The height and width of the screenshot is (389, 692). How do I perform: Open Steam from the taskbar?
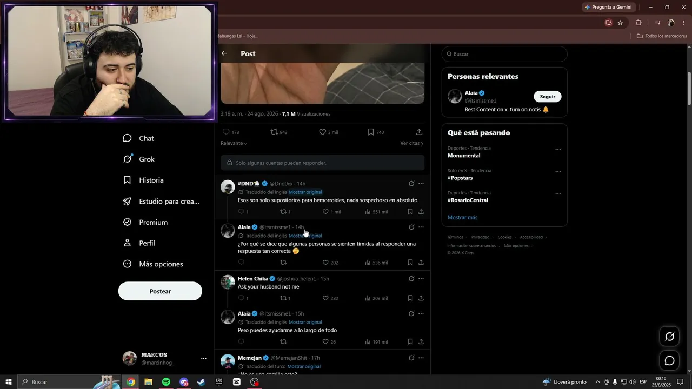pyautogui.click(x=201, y=382)
